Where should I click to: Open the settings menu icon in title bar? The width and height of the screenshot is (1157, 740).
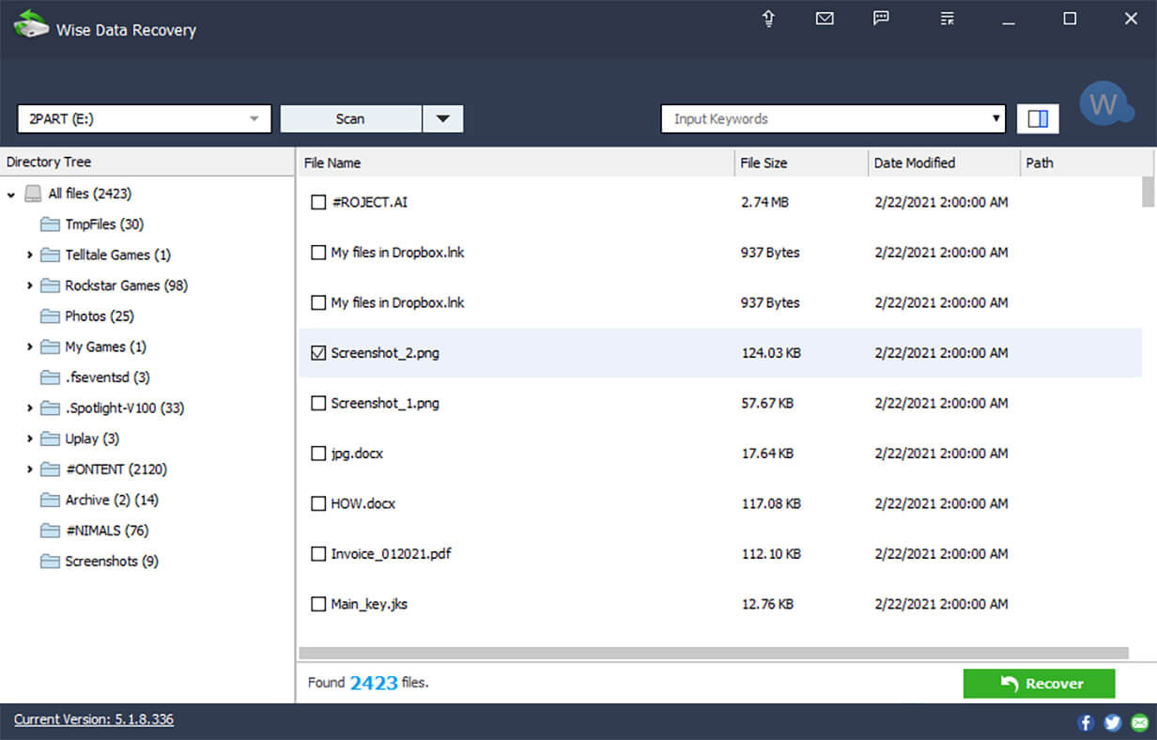click(948, 18)
